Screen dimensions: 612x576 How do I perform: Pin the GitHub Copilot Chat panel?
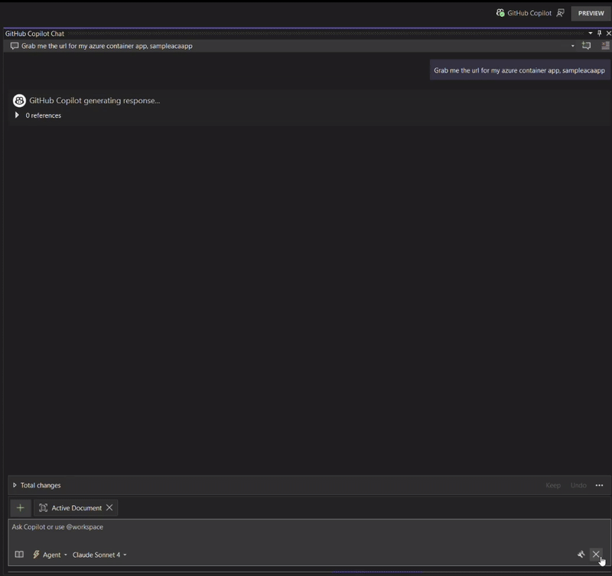[x=600, y=34]
